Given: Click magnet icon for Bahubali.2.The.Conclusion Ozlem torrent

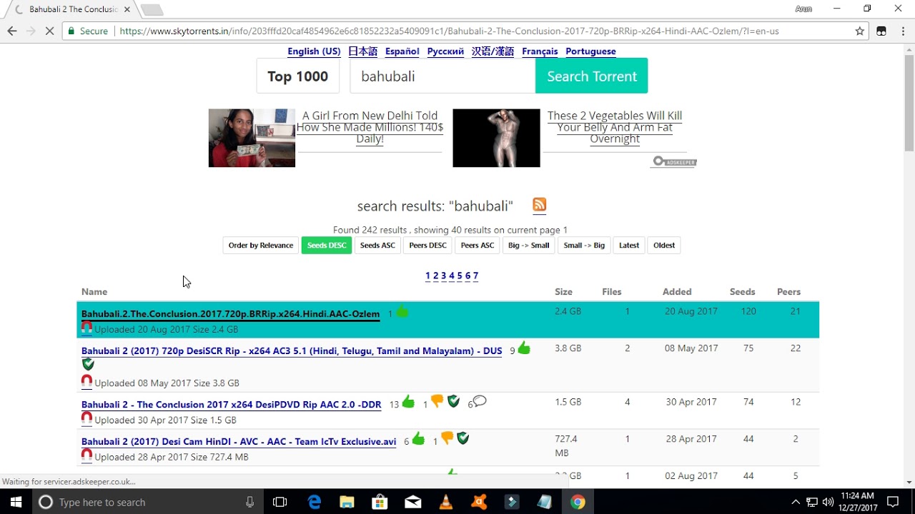Looking at the screenshot, I should click(x=86, y=328).
